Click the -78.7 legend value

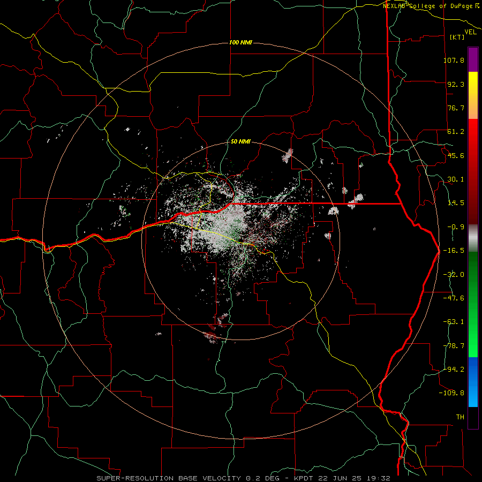[x=454, y=346]
